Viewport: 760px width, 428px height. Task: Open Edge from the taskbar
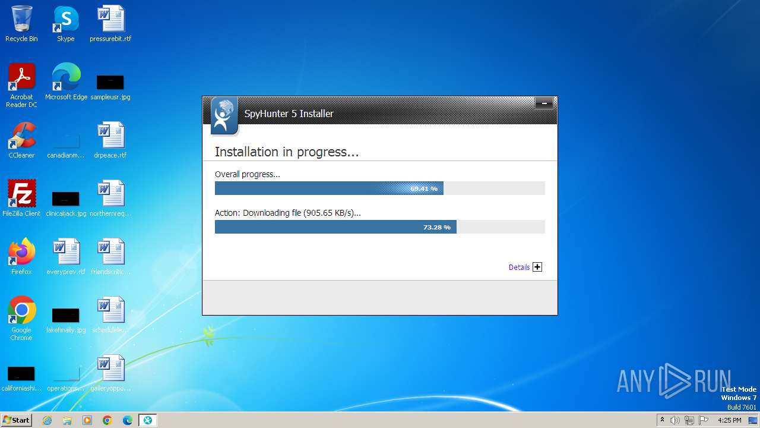pos(128,420)
